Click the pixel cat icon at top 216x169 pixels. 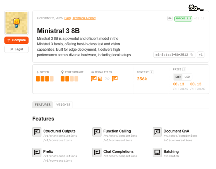pyautogui.click(x=196, y=8)
